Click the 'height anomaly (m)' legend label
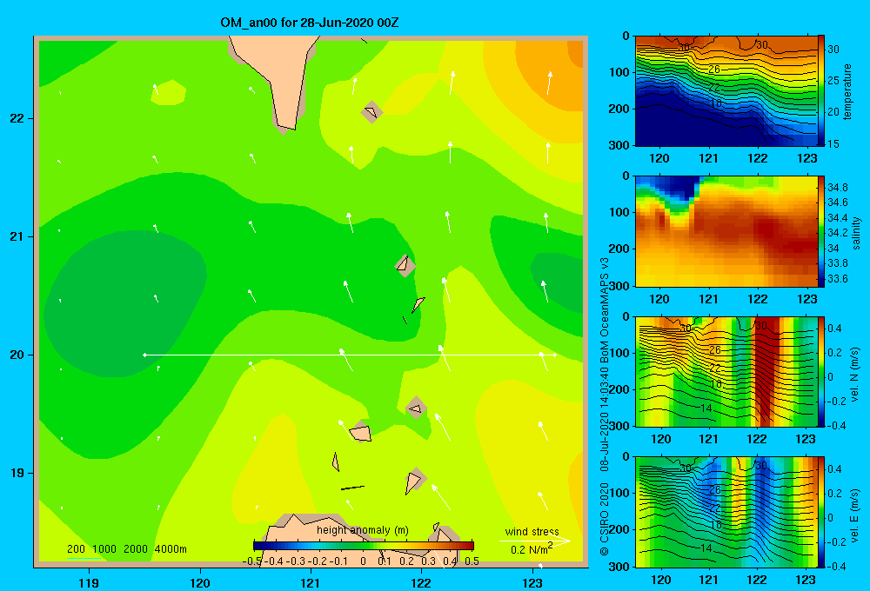The height and width of the screenshot is (591, 870). tap(362, 530)
